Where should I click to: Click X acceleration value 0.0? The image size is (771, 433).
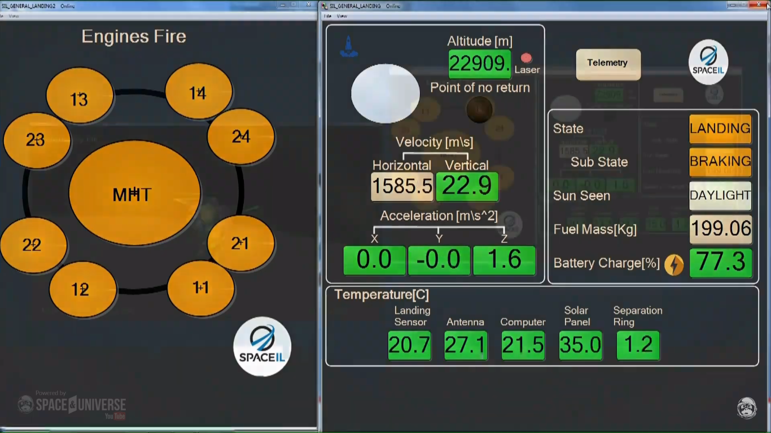point(374,260)
